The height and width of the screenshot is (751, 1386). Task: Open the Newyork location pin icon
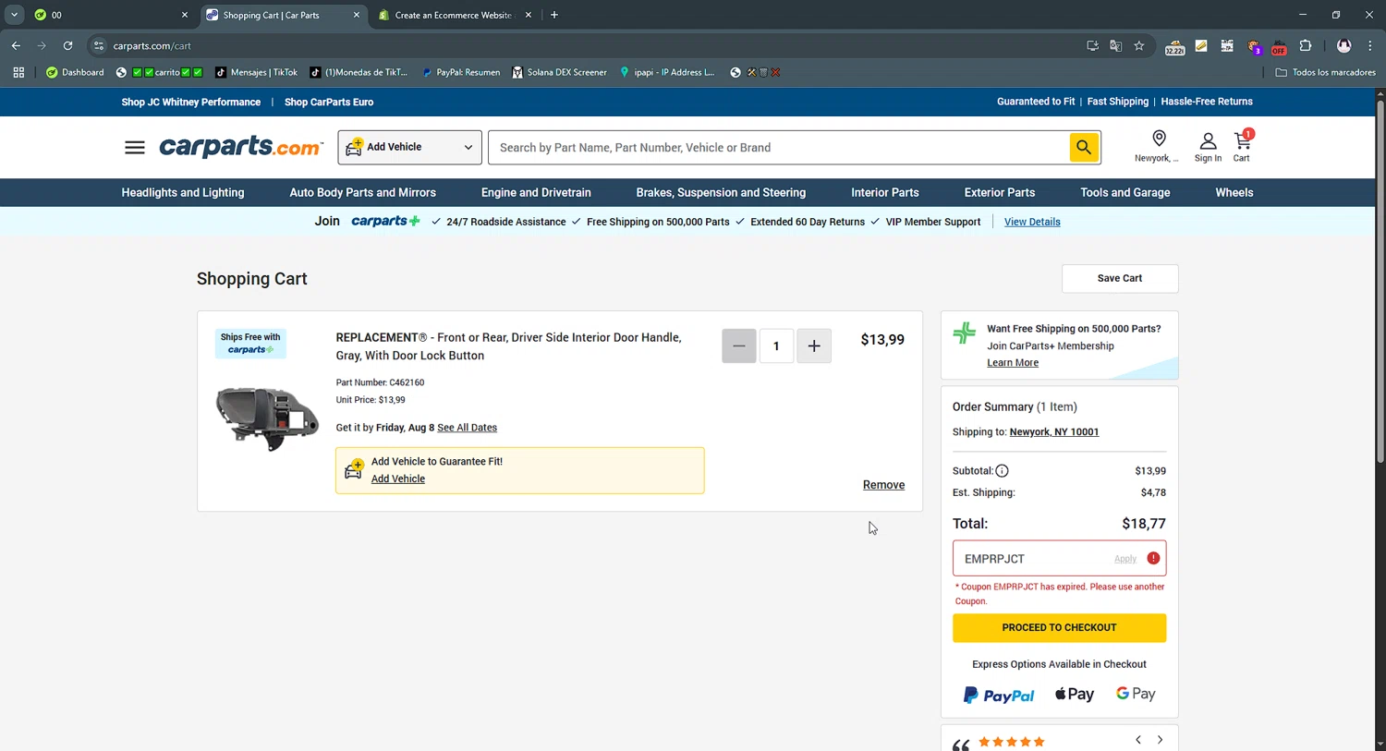[1158, 139]
